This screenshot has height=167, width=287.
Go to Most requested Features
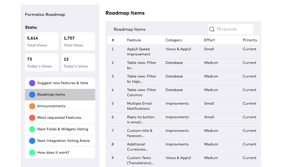60,118
